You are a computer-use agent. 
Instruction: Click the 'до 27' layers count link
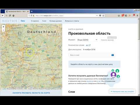[88, 45]
